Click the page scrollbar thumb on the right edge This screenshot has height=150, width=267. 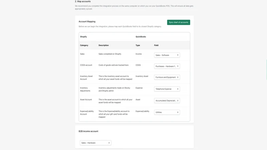coord(267,70)
